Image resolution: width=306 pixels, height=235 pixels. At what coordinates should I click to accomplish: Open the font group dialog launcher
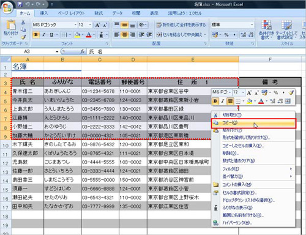click(107, 43)
